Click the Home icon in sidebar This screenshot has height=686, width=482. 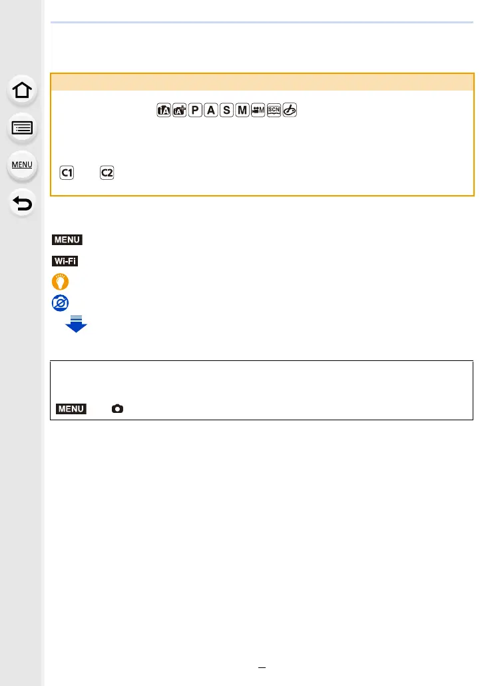[x=22, y=91]
